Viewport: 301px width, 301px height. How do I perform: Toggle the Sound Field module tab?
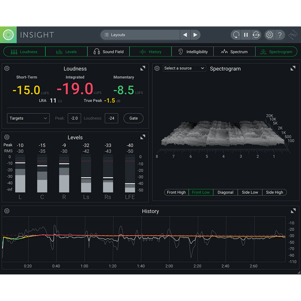[109, 52]
